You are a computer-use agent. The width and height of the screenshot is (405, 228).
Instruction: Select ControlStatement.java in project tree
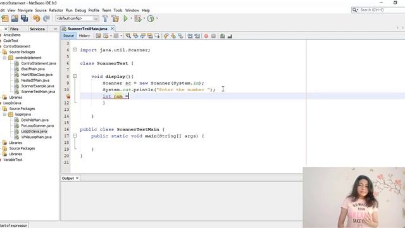[x=39, y=63]
